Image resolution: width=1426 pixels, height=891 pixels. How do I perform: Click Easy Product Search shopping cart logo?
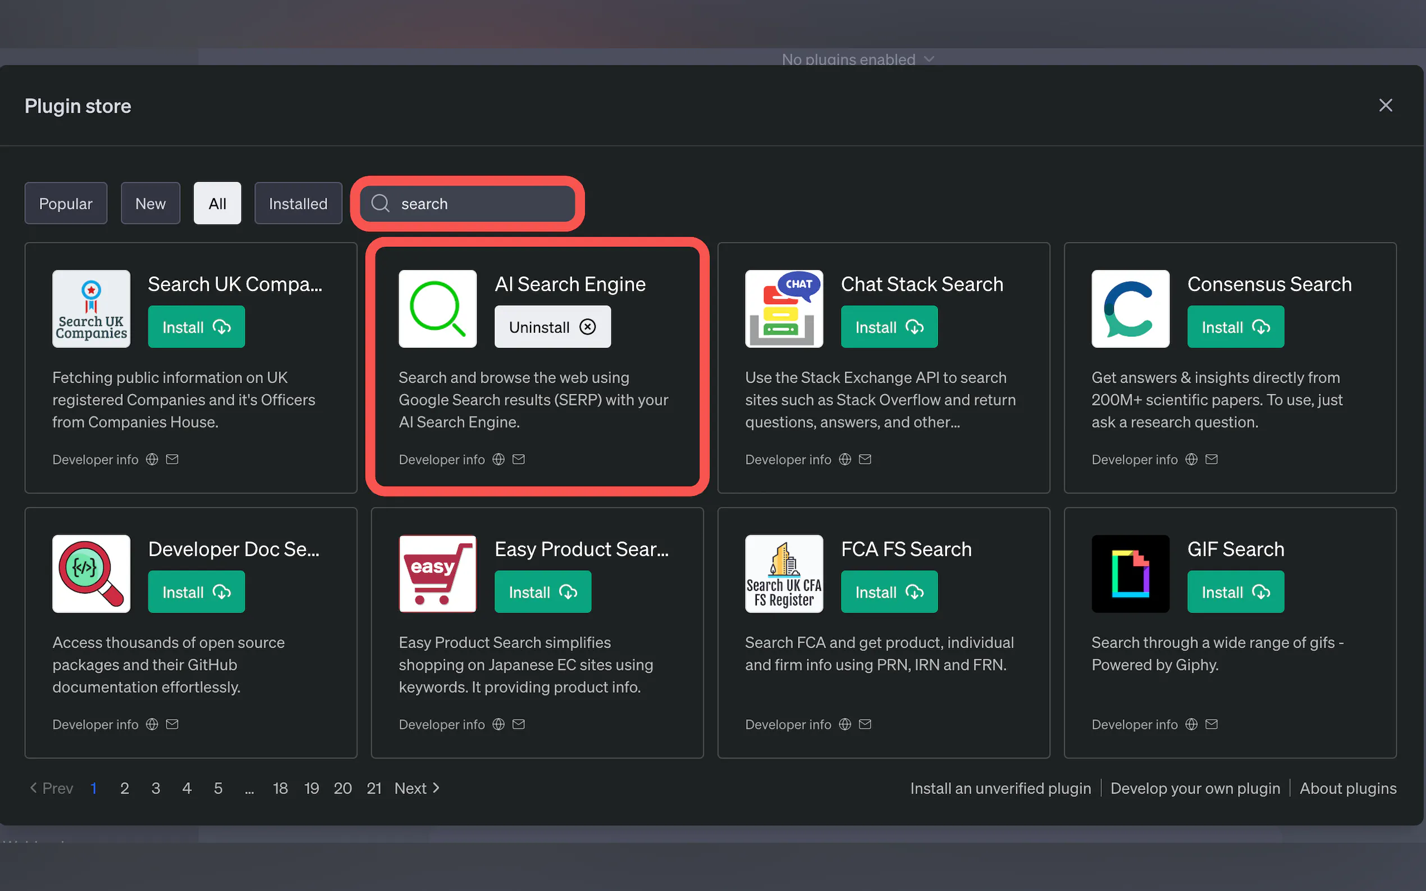(x=437, y=573)
